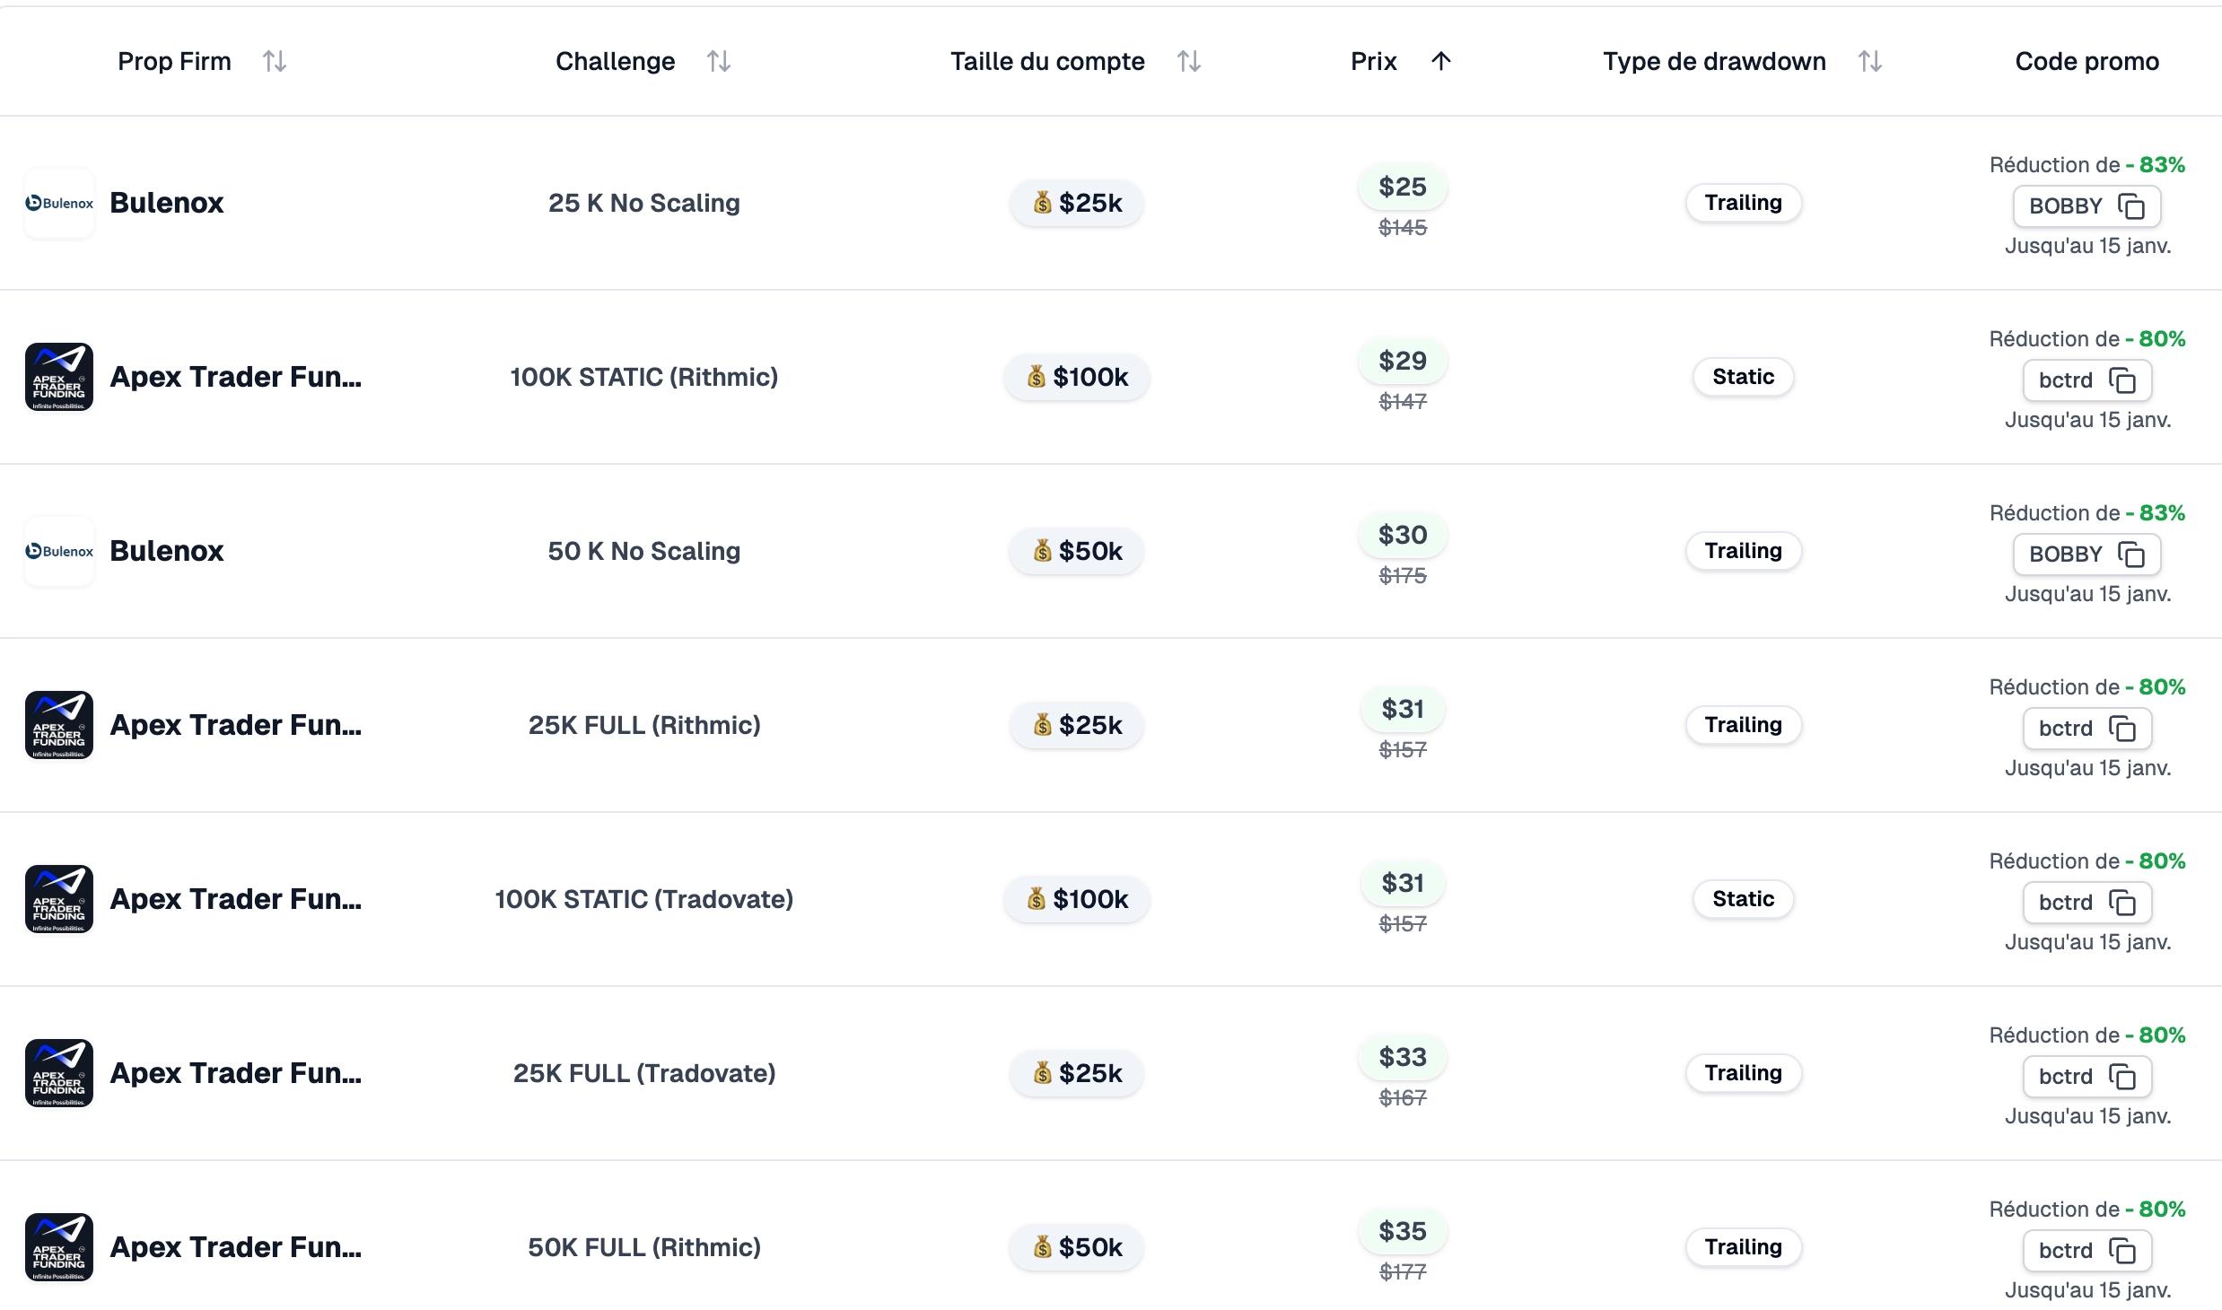Screen dimensions: 2222x1310
Task: Toggle the Taille du compte sort order
Action: 1189,61
